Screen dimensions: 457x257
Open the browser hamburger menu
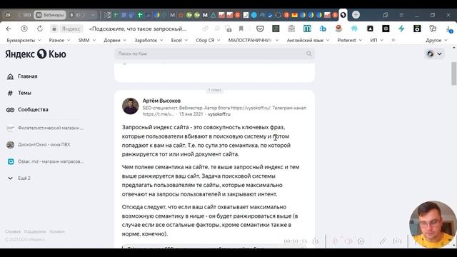pyautogui.click(x=401, y=15)
